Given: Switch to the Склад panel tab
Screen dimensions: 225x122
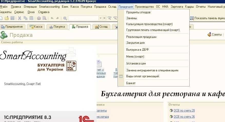Looking at the screenshot, I should 101,27.
